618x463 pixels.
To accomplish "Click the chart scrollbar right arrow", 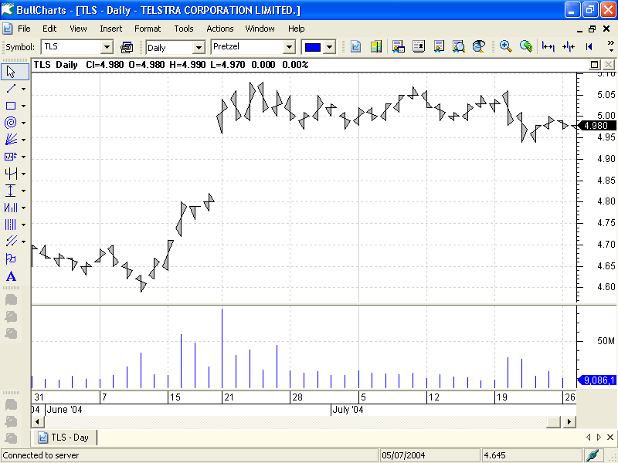I will tap(569, 422).
